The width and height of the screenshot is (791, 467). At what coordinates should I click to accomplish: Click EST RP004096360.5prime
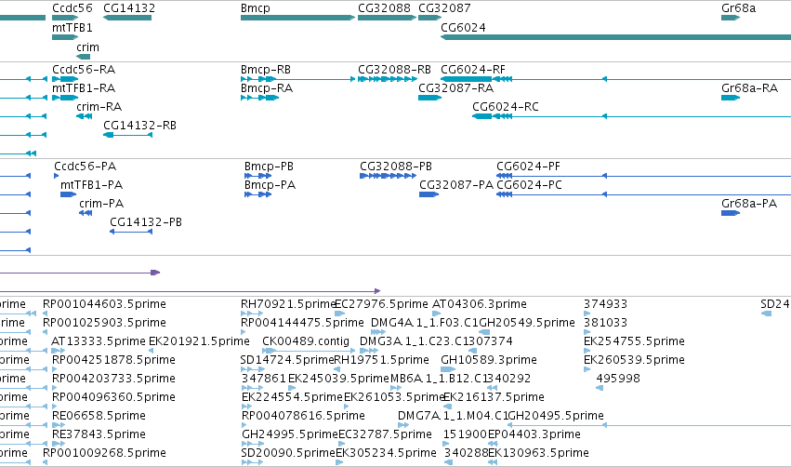pyautogui.click(x=113, y=398)
